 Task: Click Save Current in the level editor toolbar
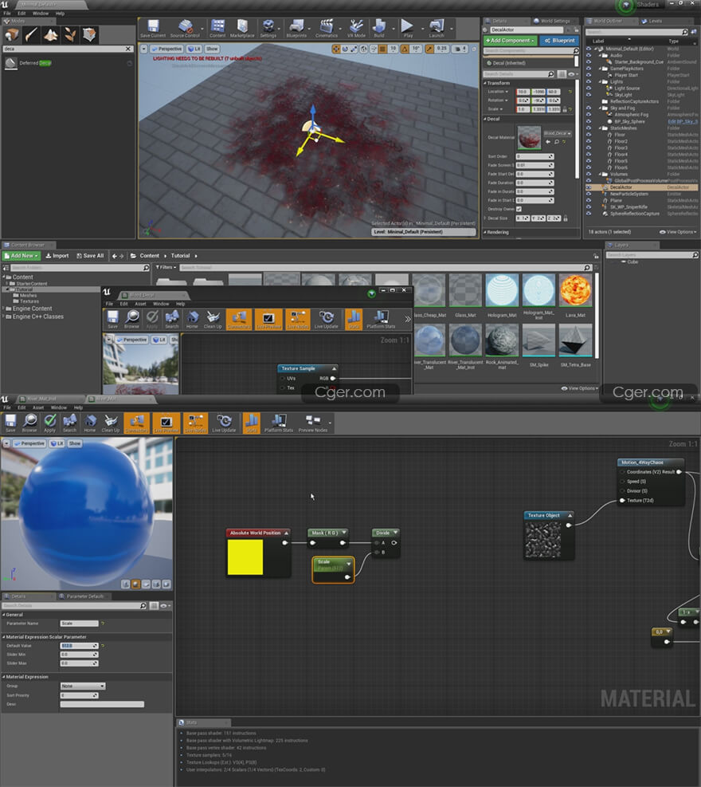click(x=153, y=29)
